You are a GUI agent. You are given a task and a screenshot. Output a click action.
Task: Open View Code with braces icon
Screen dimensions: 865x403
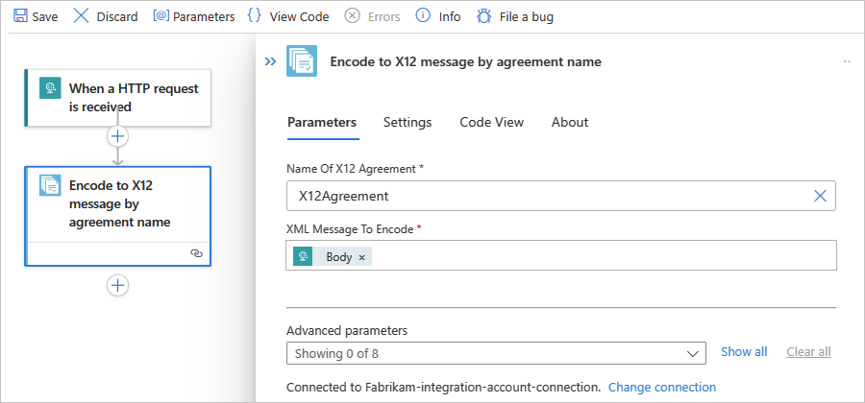(x=255, y=16)
